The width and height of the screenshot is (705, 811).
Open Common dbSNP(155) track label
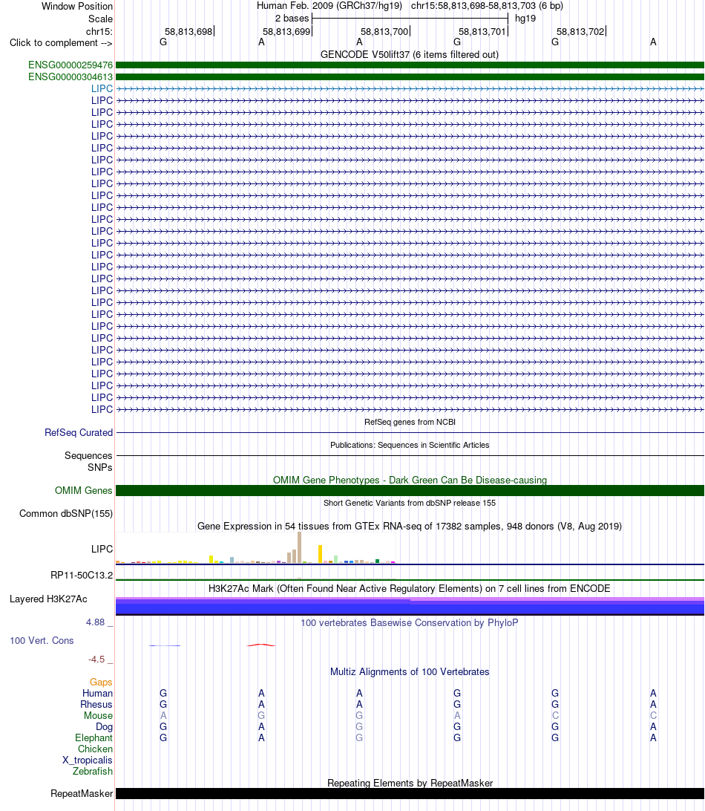(x=65, y=514)
